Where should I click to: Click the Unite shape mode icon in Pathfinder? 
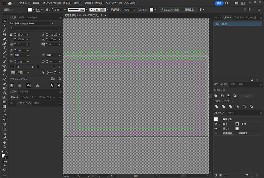pos(216,96)
